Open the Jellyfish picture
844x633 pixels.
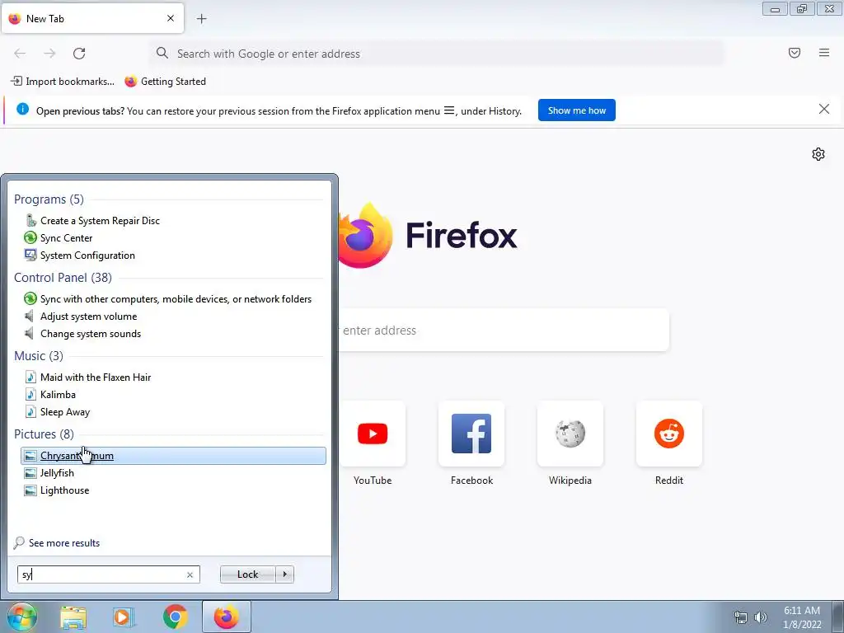point(173,473)
